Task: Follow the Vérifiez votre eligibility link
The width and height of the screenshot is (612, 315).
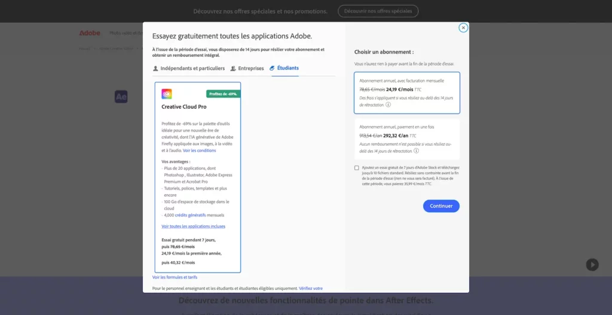Action: pos(311,289)
